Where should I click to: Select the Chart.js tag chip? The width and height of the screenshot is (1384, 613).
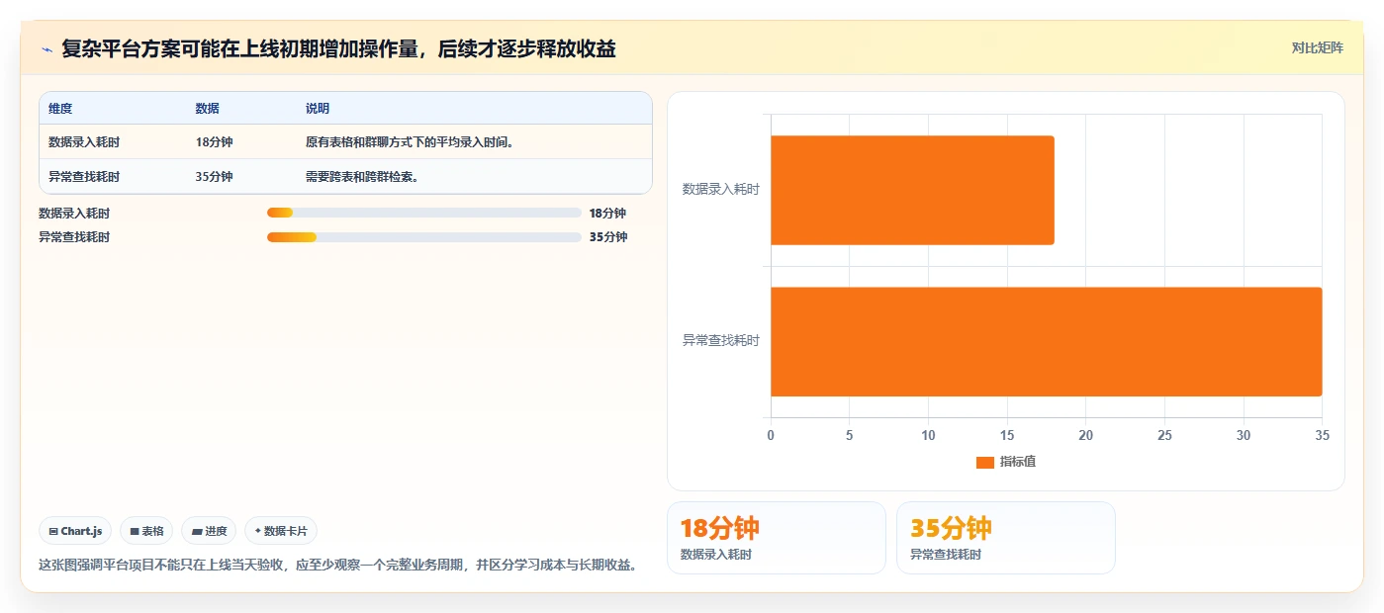[x=76, y=531]
